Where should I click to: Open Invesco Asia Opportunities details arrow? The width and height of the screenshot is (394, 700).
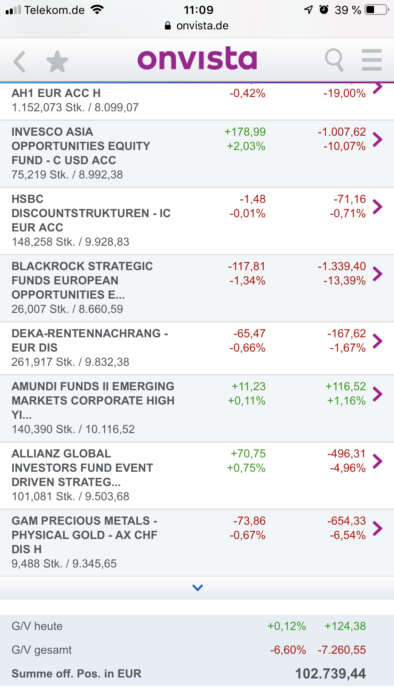377,139
